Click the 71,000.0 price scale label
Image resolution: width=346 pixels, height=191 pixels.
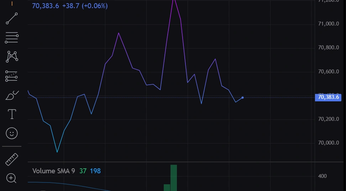pyautogui.click(x=328, y=24)
